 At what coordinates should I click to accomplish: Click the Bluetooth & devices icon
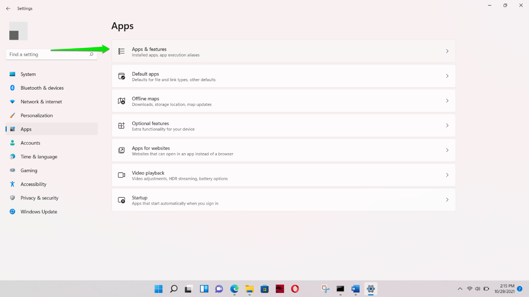click(12, 88)
